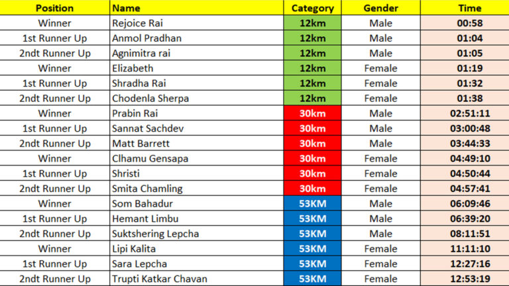509x286 pixels.
Task: Click the Category column header
Action: point(312,8)
